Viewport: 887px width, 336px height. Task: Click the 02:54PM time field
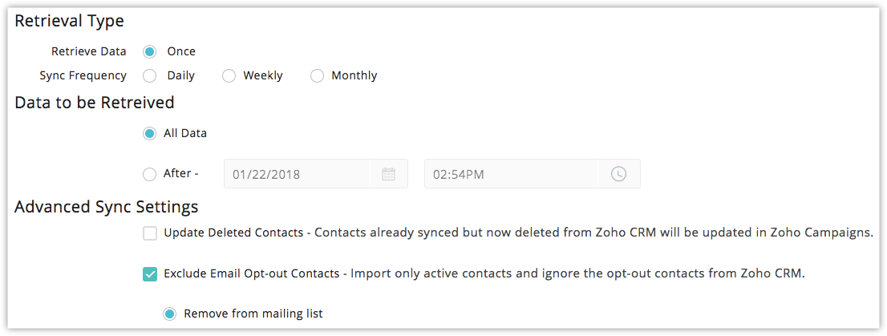533,174
